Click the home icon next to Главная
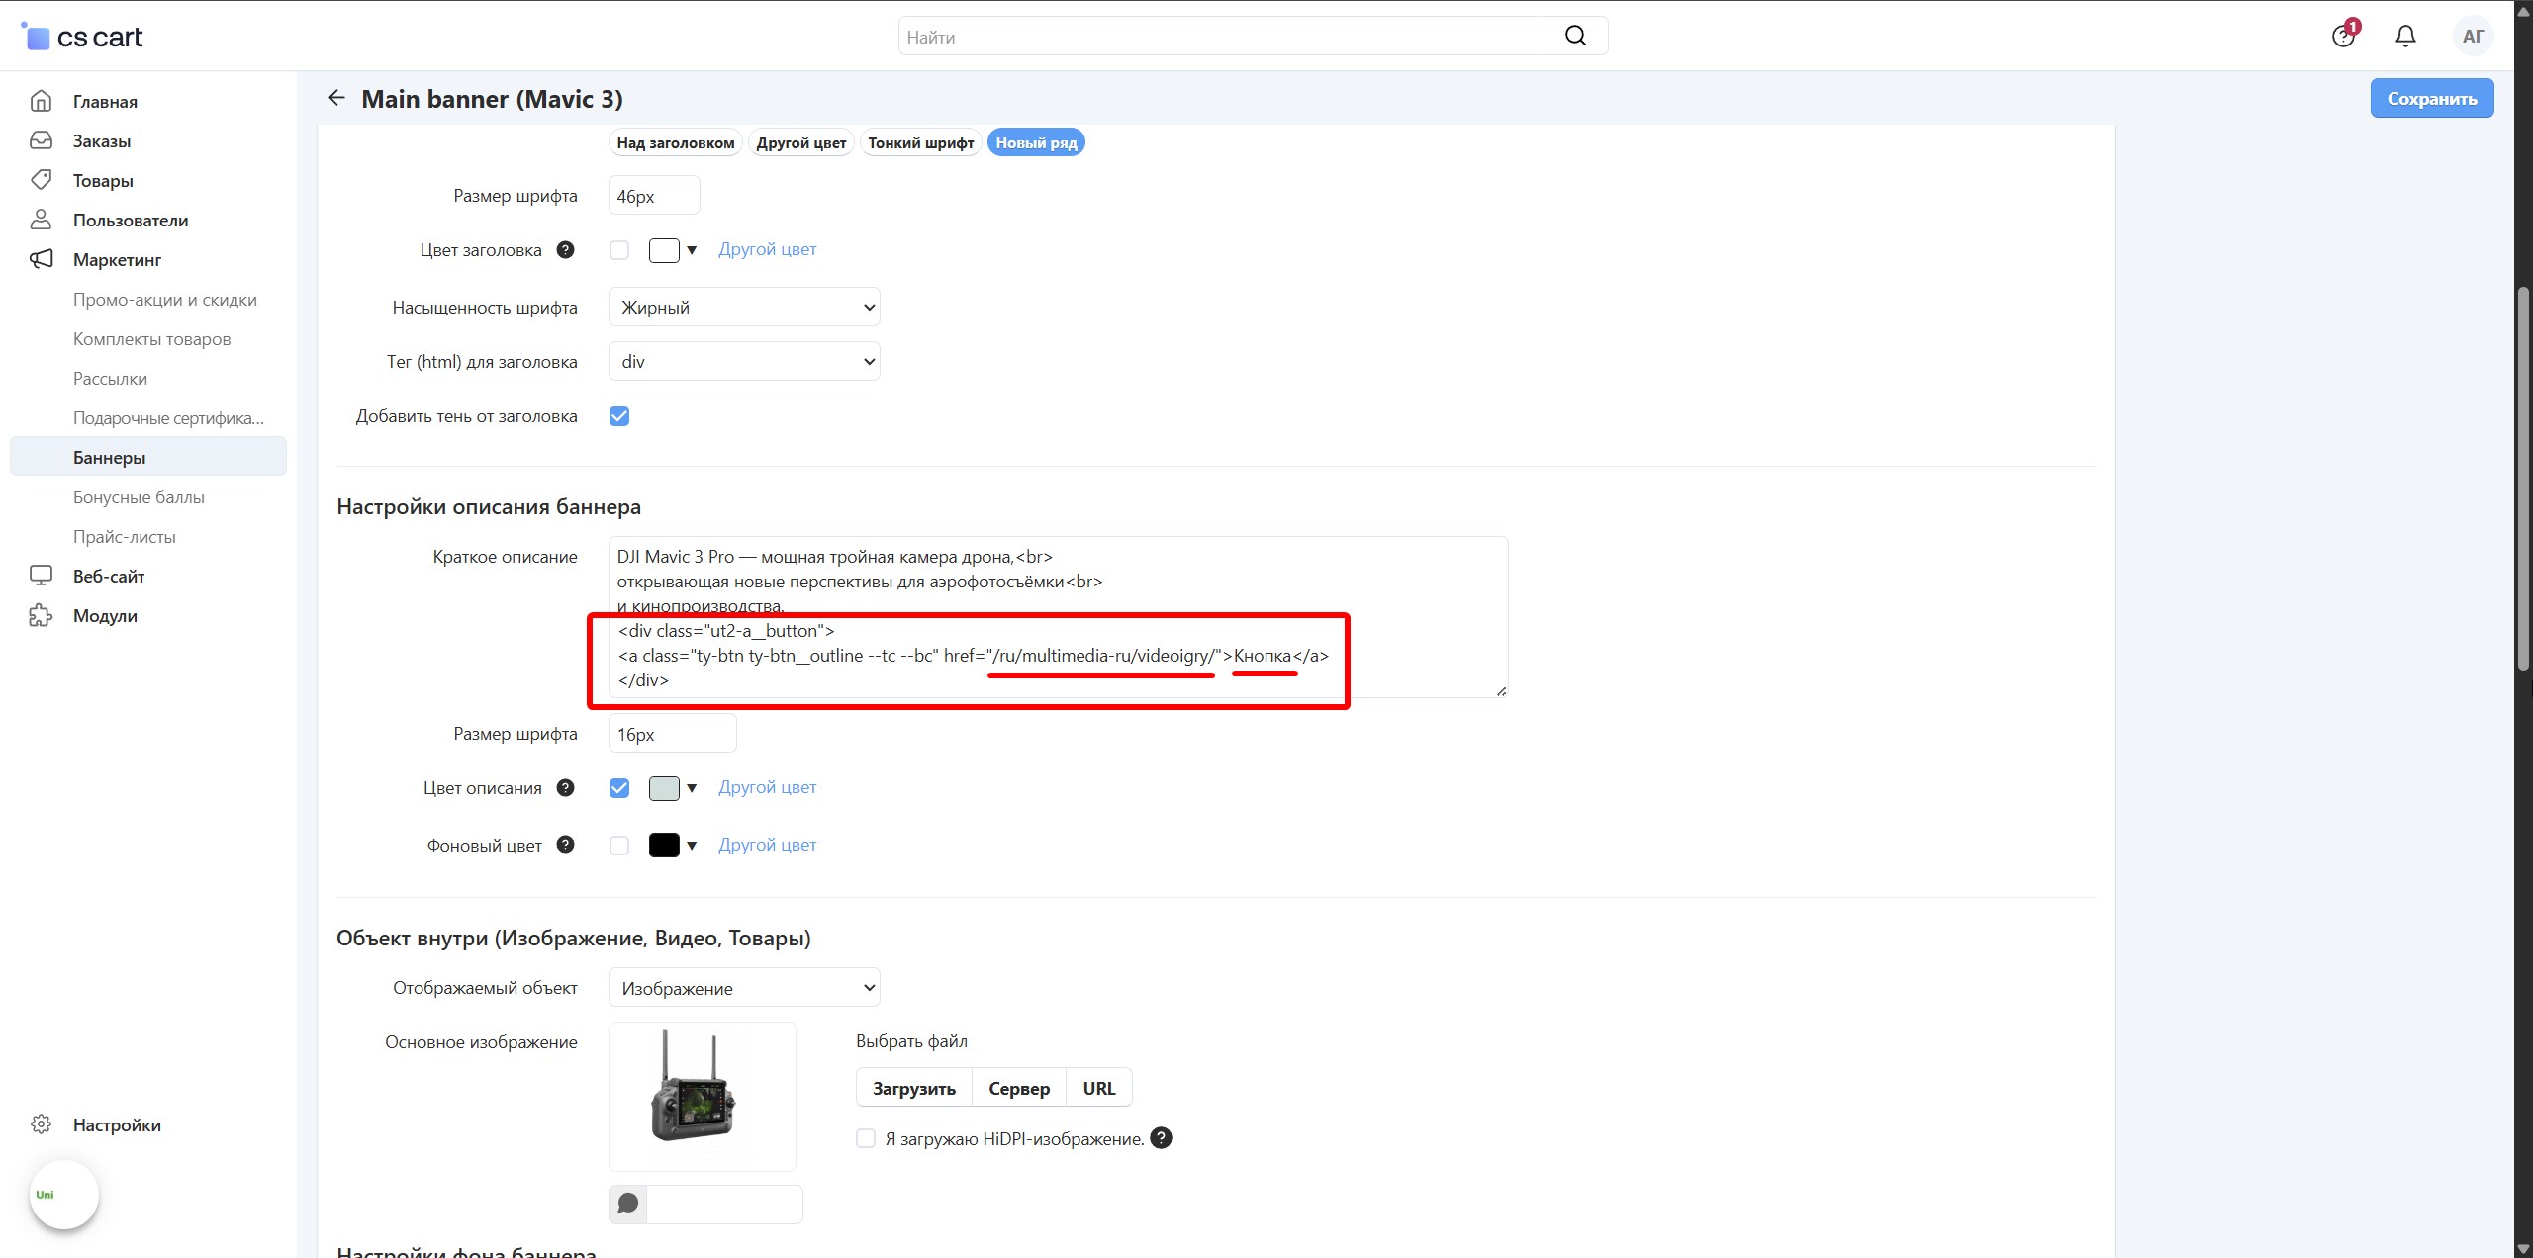Screen dimensions: 2533x1258 [x=41, y=101]
